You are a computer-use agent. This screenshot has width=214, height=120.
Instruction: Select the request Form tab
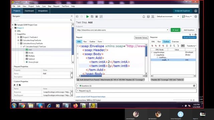100,42
